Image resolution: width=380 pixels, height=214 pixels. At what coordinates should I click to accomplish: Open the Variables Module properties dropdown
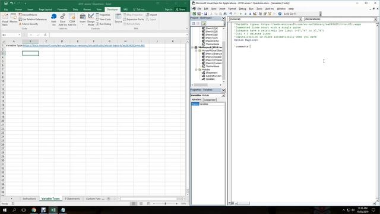coord(223,95)
